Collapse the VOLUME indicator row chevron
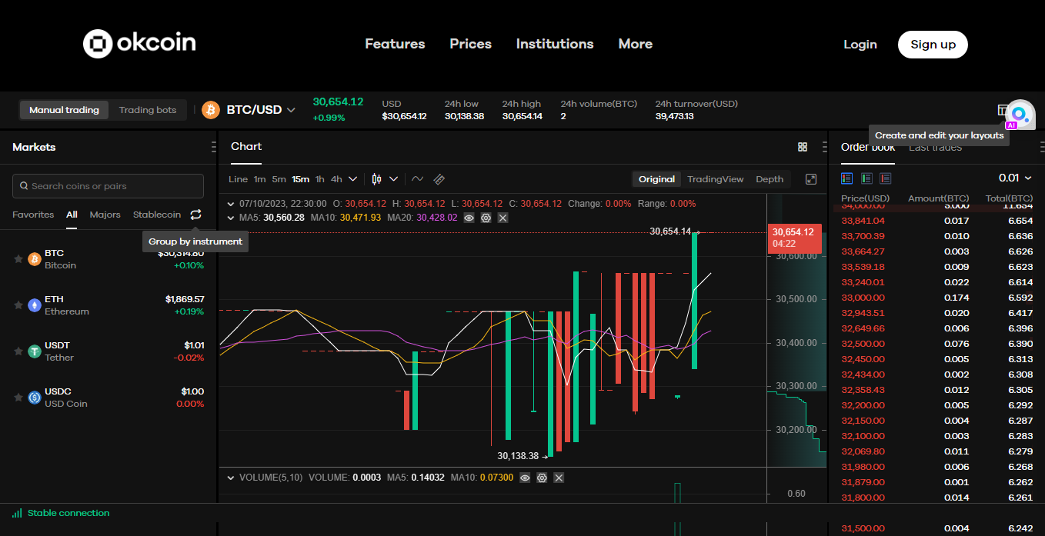1045x536 pixels. pos(230,478)
